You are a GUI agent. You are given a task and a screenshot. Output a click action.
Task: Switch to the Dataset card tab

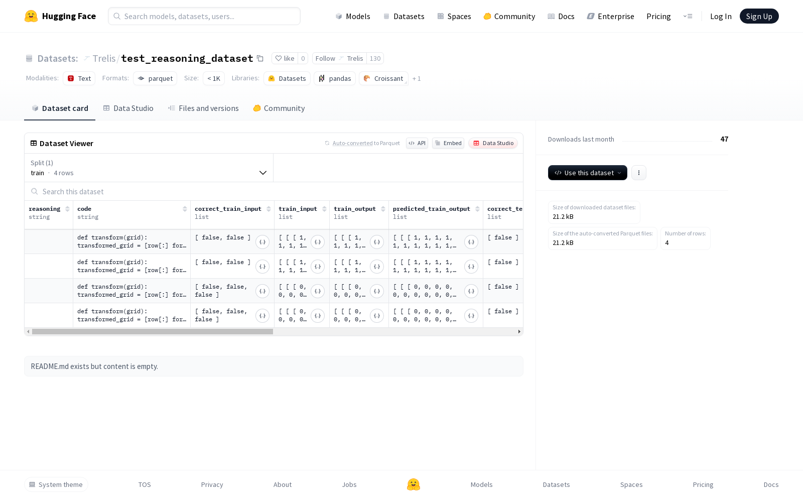tap(60, 108)
